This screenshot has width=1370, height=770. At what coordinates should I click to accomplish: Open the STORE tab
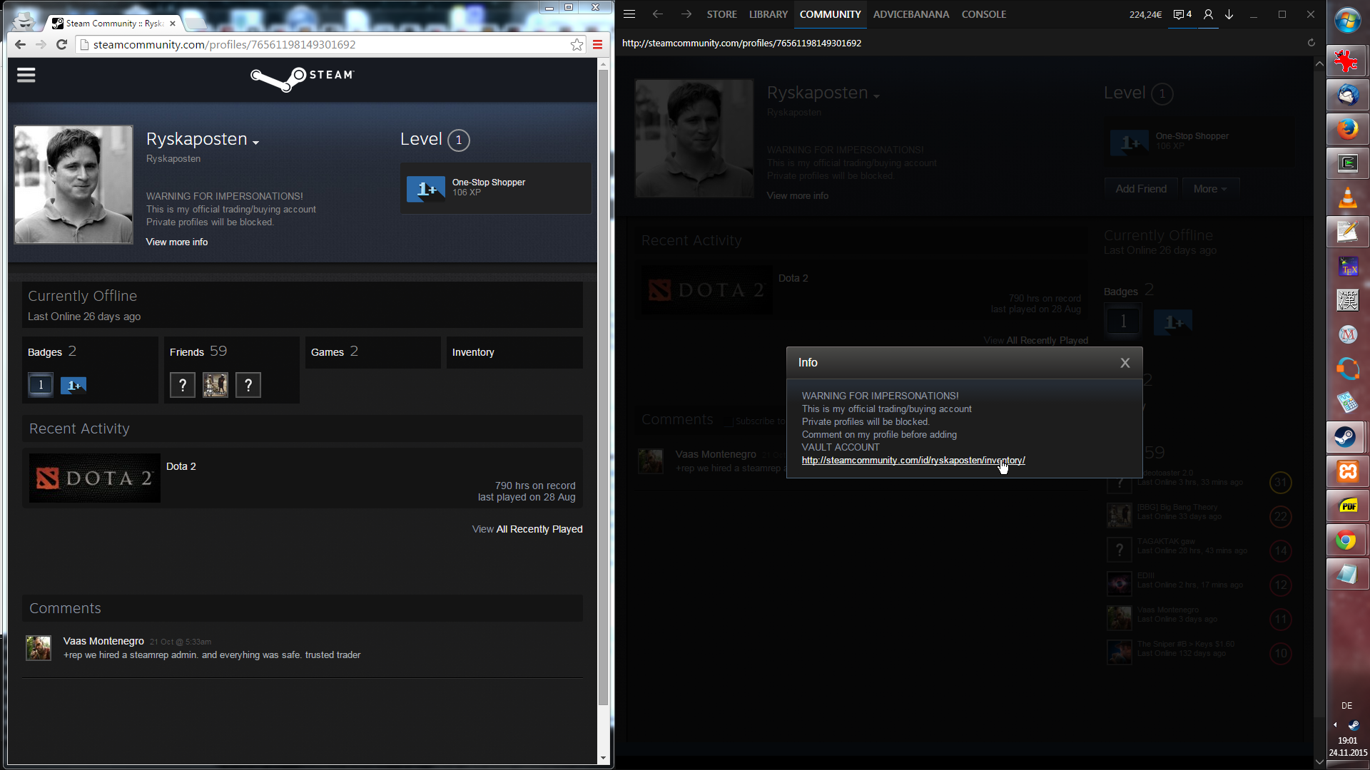(x=721, y=14)
